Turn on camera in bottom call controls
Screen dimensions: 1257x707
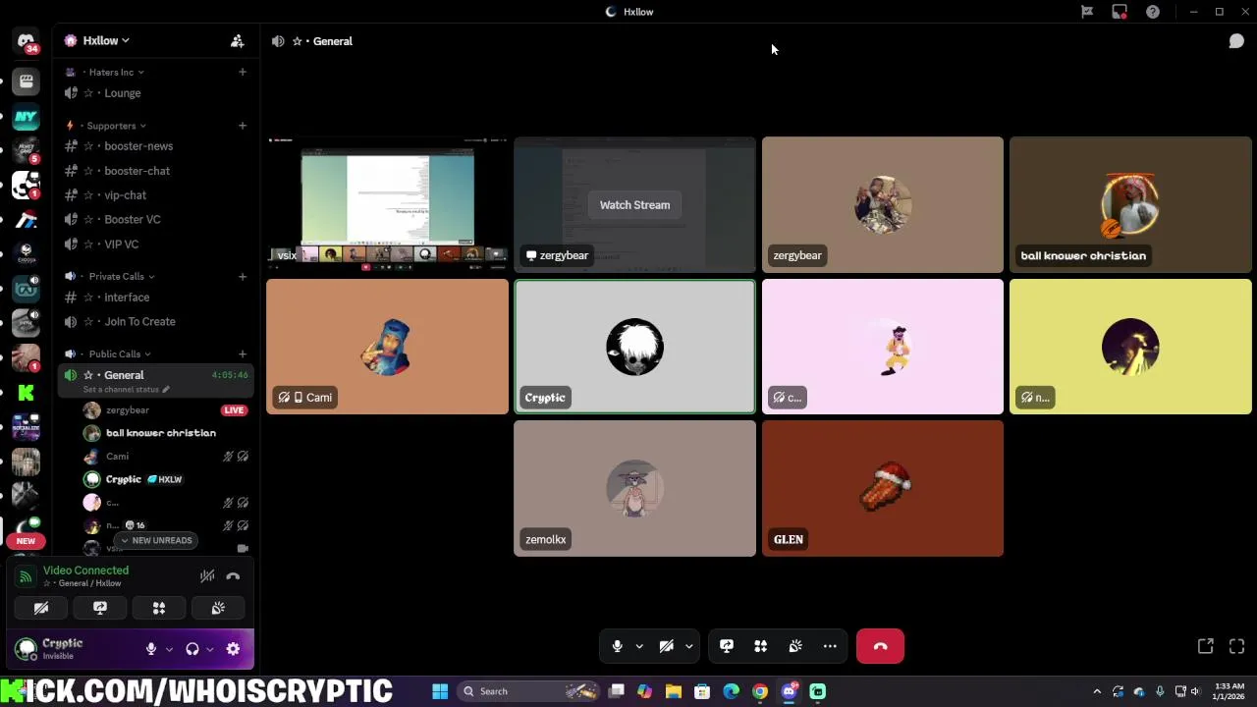666,646
